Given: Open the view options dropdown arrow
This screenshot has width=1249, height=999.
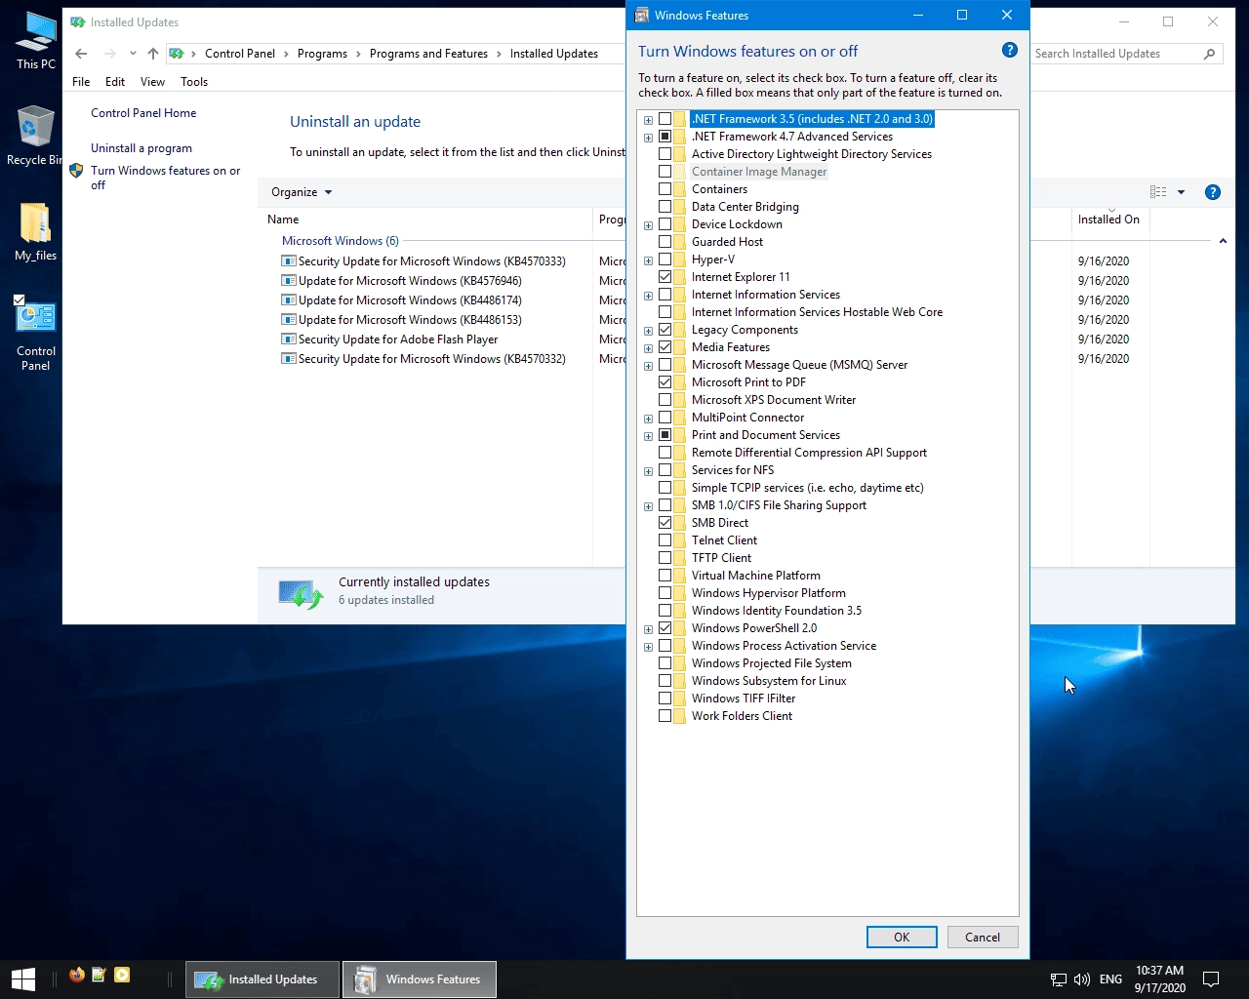Looking at the screenshot, I should point(1181,192).
